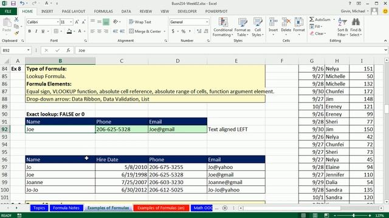Click the Name Box showing B92
Image resolution: width=389 pixels, height=218 pixels.
pyautogui.click(x=14, y=50)
